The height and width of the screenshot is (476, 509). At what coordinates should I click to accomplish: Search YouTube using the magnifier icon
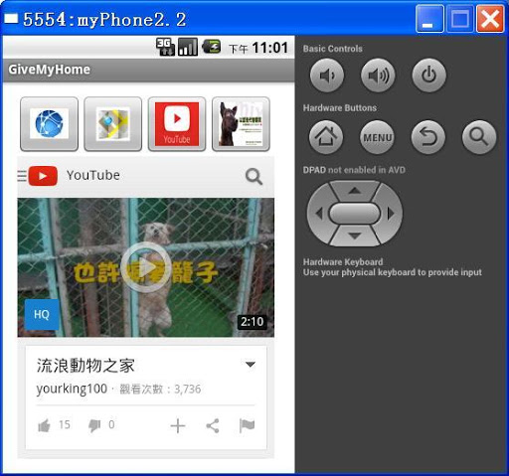pyautogui.click(x=254, y=176)
